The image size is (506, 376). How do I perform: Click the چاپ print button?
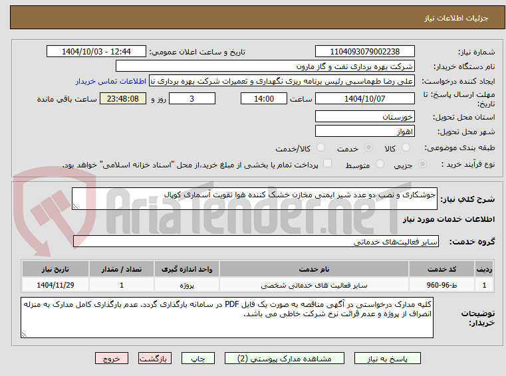(198, 358)
